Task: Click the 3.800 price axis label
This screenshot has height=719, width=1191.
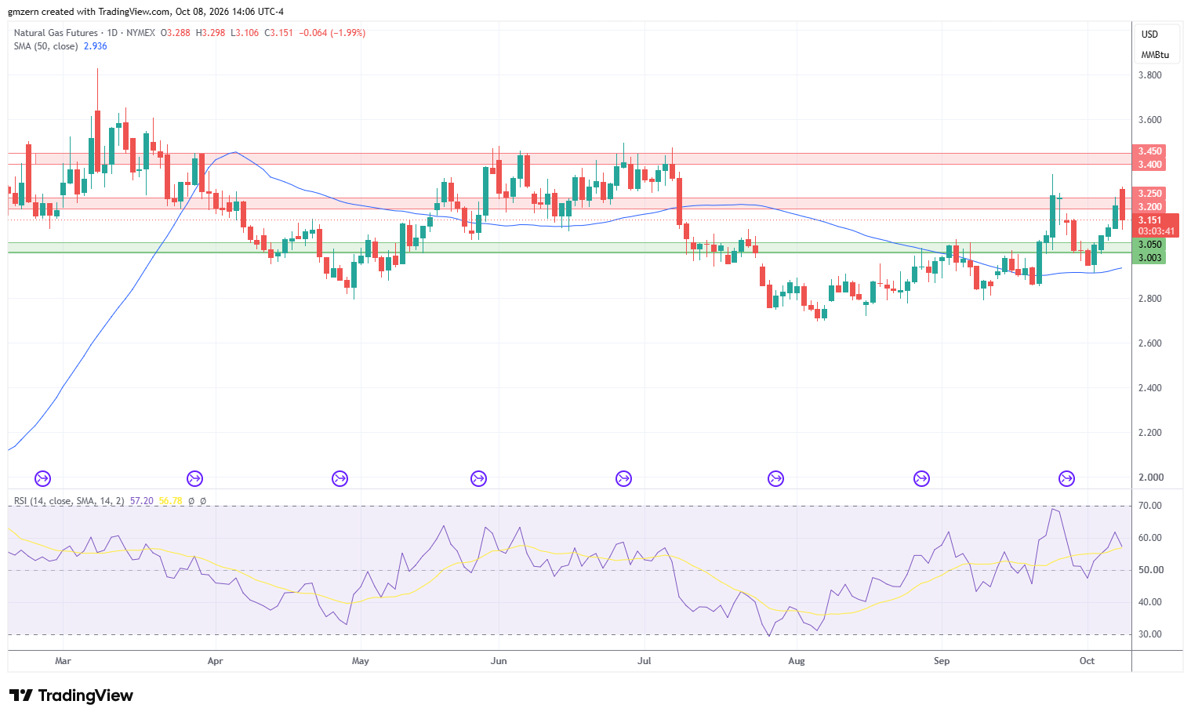Action: coord(1150,75)
